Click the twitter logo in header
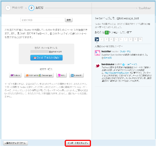156x147 pixels. [145, 8]
